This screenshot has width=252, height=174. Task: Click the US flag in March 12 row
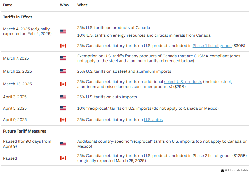pos(63,71)
